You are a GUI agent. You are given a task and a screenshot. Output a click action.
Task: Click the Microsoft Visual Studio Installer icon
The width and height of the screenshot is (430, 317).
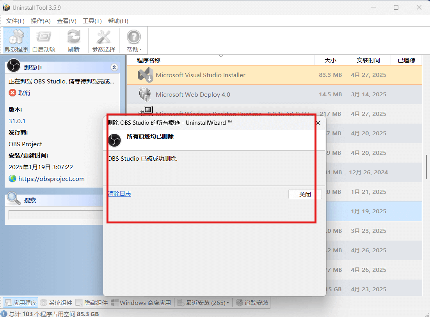pos(145,75)
